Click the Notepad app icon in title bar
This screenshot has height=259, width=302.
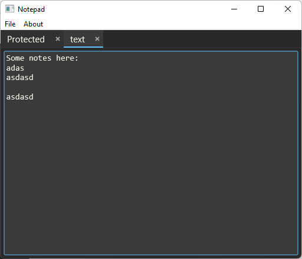9,9
